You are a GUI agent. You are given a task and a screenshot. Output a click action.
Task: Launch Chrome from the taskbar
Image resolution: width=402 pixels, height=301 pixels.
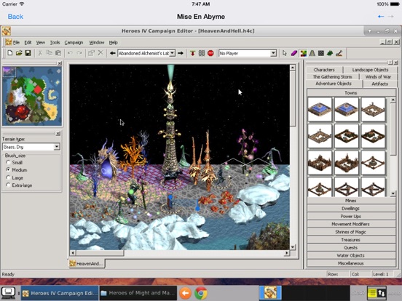201,293
